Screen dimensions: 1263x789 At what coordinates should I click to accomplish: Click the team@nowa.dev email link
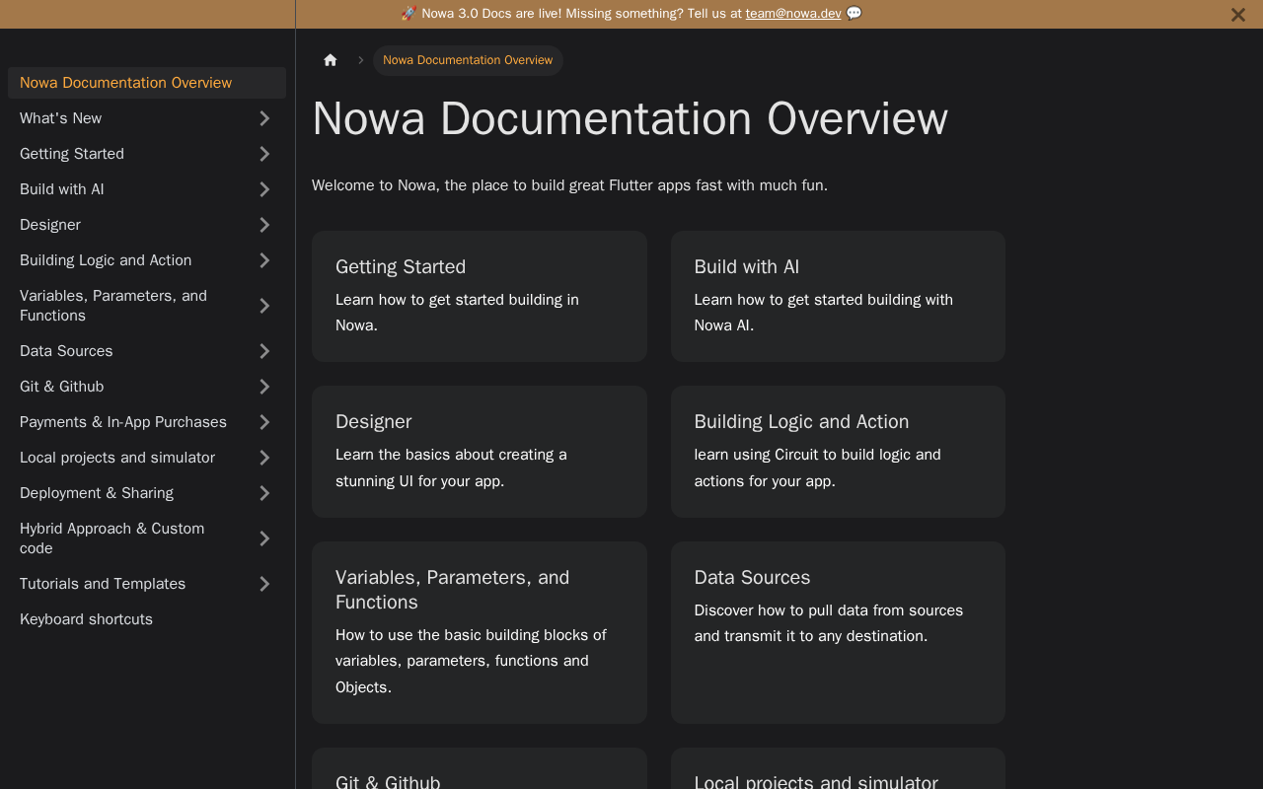[793, 14]
